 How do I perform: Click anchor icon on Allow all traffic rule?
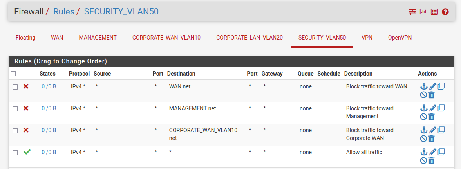pyautogui.click(x=423, y=152)
